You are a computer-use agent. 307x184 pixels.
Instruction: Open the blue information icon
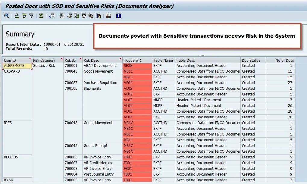pyautogui.click(x=118, y=16)
